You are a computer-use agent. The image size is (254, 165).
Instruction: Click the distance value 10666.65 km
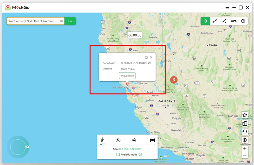click(x=128, y=69)
